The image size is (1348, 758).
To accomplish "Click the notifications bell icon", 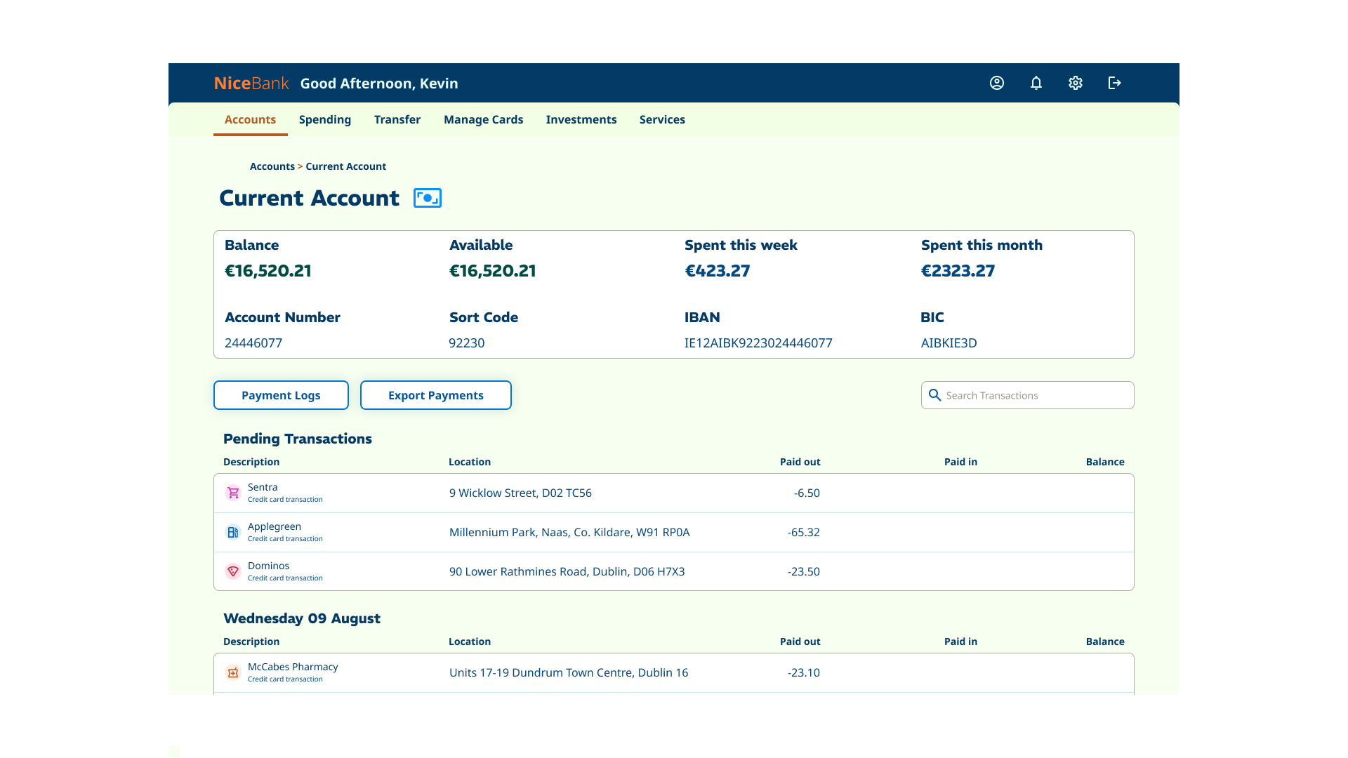I will [1036, 83].
